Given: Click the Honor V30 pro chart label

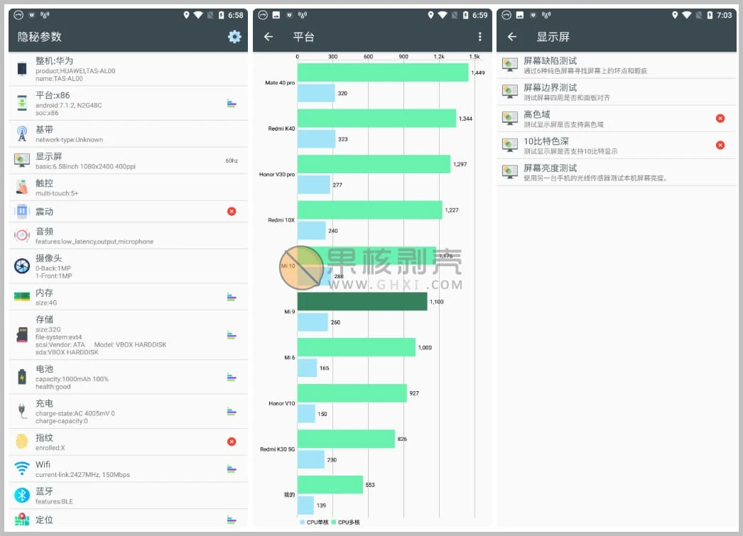Looking at the screenshot, I should coord(277,174).
